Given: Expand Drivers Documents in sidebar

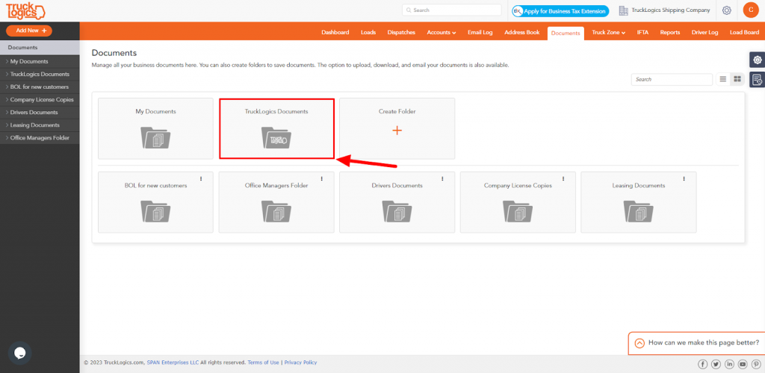Looking at the screenshot, I should pos(40,113).
